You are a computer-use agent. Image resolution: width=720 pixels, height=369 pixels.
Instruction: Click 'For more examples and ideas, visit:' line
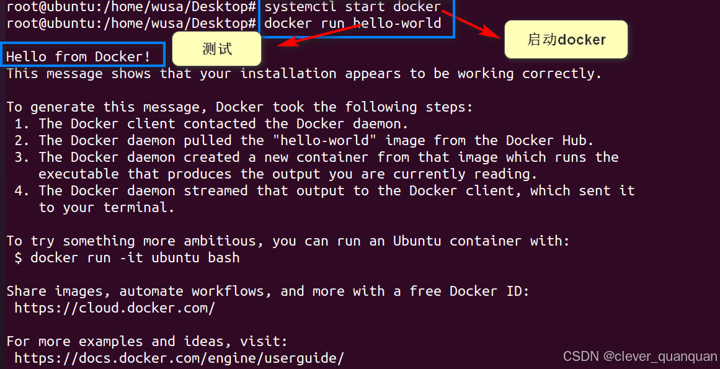[147, 342]
